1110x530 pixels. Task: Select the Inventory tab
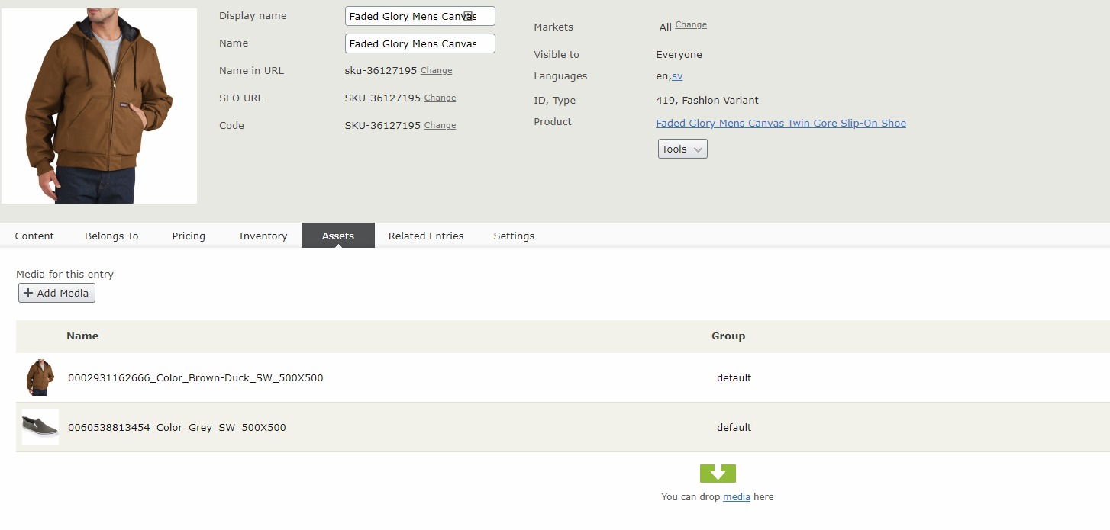(x=263, y=236)
